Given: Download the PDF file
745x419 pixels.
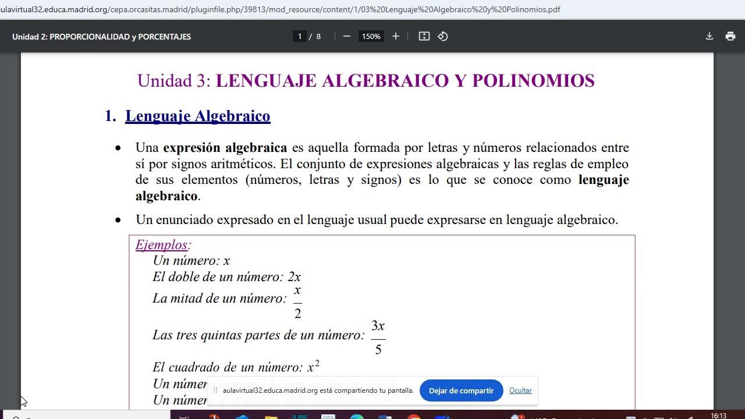Looking at the screenshot, I should (709, 36).
